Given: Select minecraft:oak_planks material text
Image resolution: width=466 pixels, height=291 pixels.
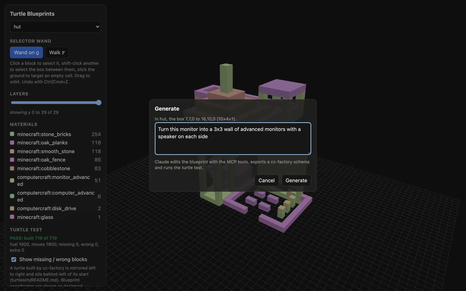Looking at the screenshot, I should [42, 143].
